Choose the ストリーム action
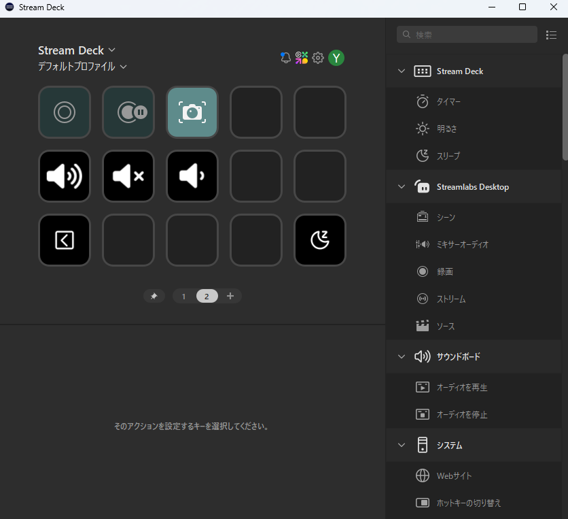 [x=474, y=299]
